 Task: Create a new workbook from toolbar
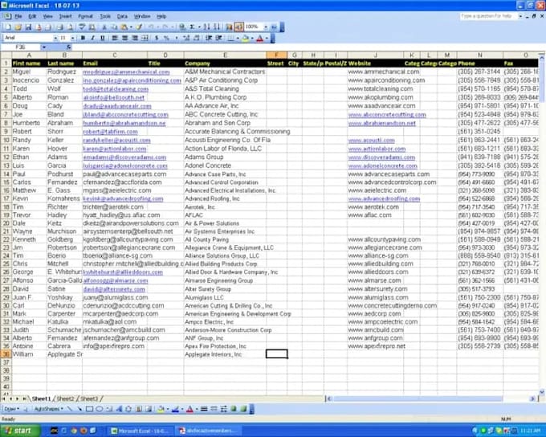(8, 27)
